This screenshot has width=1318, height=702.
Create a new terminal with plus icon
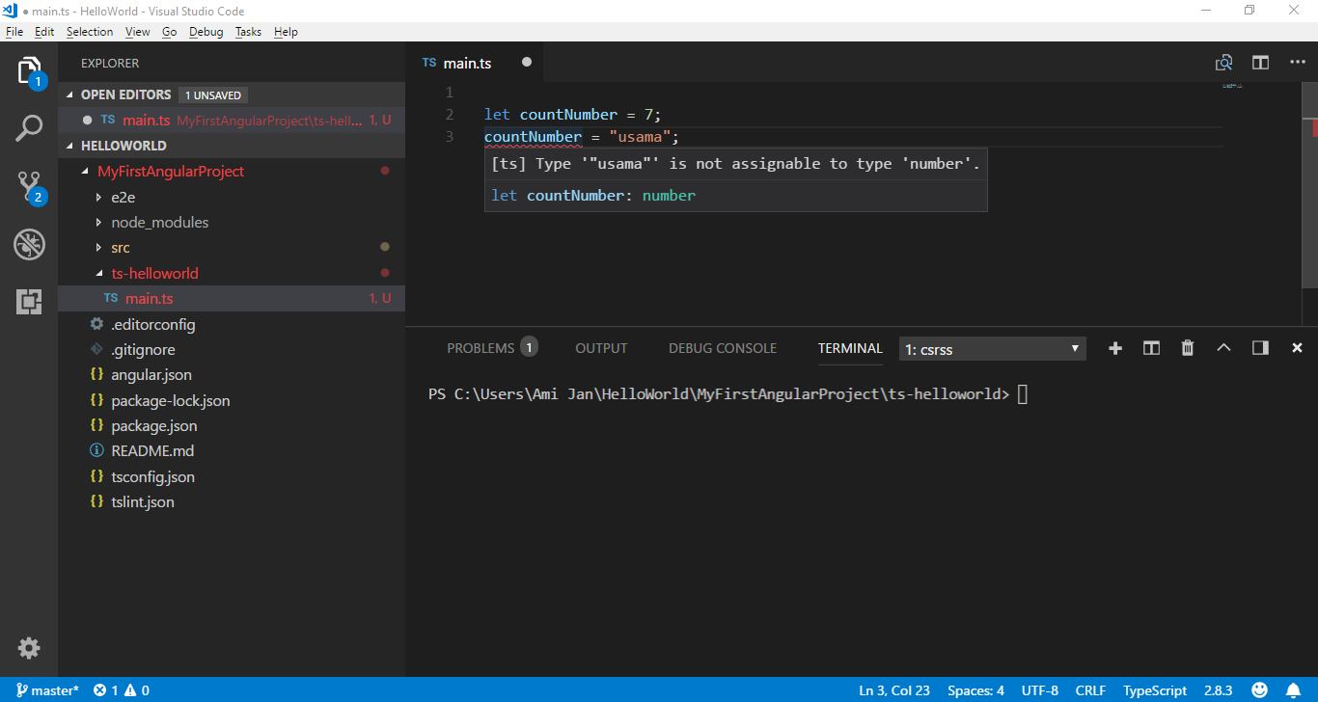coord(1115,348)
